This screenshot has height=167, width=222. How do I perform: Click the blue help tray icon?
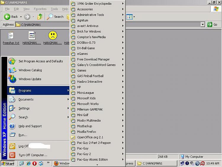pyautogui.click(x=187, y=163)
